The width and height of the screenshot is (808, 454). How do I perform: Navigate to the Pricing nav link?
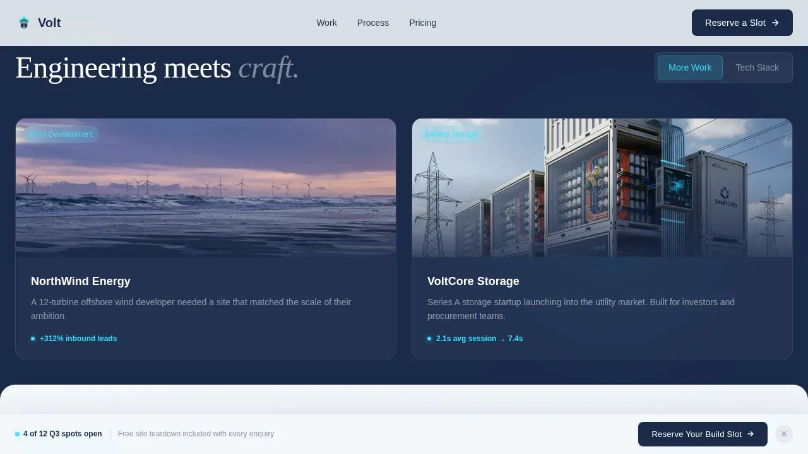click(x=422, y=23)
